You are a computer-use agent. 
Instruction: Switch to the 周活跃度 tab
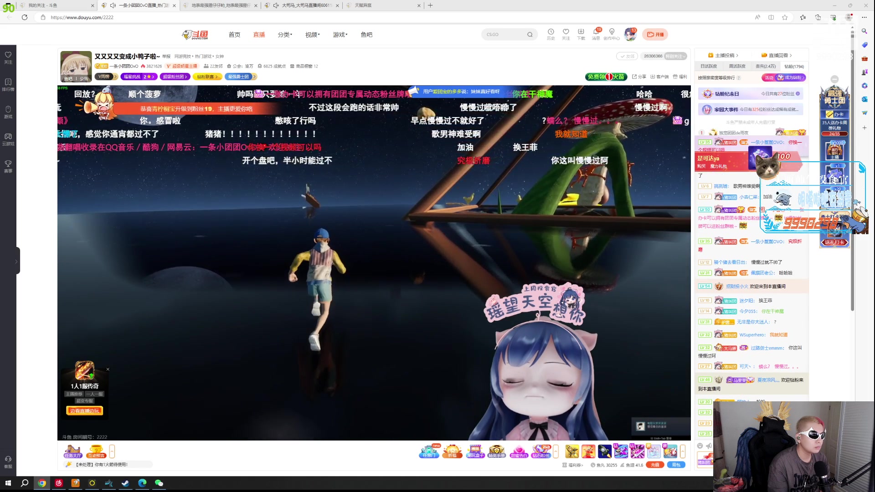(737, 67)
